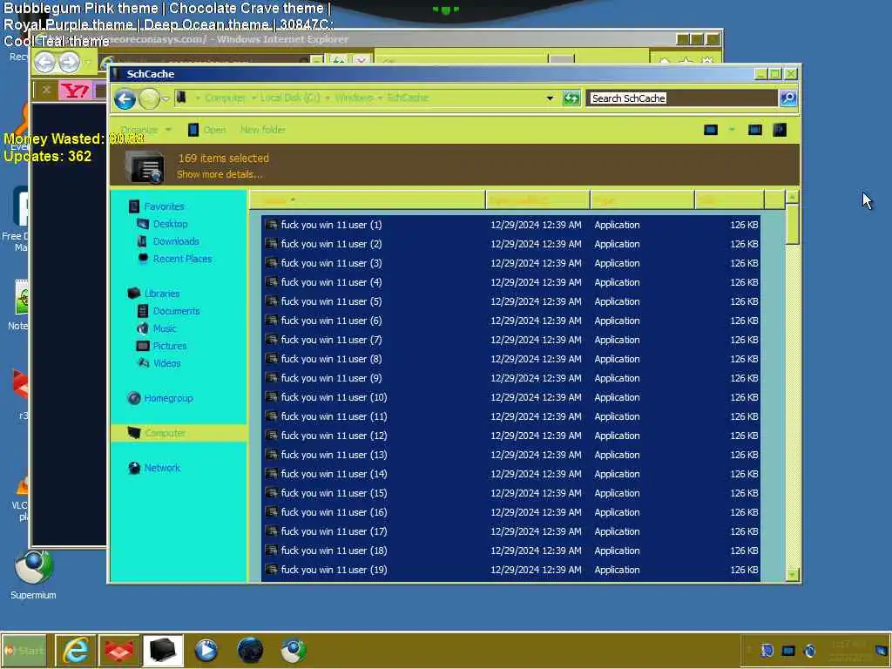Expand the address bar history dropdown
This screenshot has height=669, width=892.
pos(550,98)
